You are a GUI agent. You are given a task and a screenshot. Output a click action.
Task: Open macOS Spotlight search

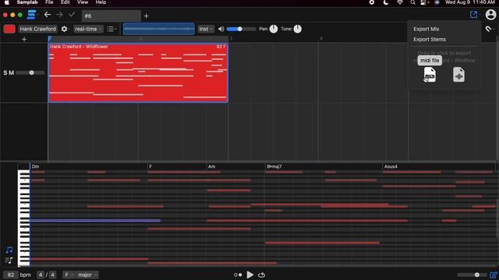[412, 2]
